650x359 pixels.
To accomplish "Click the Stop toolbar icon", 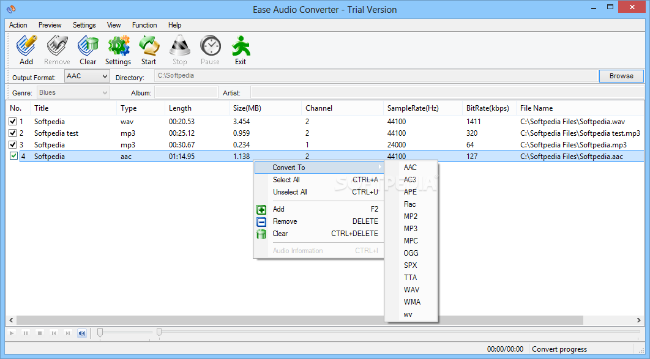I will pos(180,46).
